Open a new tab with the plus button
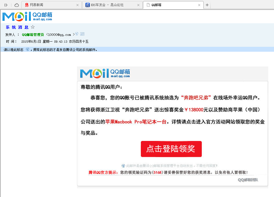The width and height of the screenshot is (274, 197). click(x=207, y=5)
